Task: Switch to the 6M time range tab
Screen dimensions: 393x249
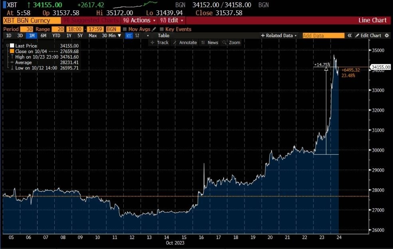Action: tap(43, 36)
